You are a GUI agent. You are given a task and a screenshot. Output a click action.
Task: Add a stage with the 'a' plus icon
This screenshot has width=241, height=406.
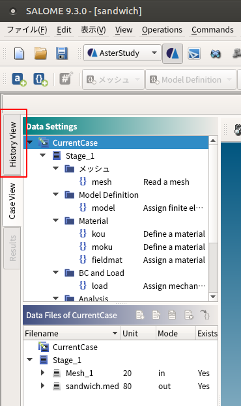click(x=19, y=79)
